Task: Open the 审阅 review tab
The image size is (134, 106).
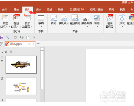Action: pyautogui.click(x=111, y=10)
